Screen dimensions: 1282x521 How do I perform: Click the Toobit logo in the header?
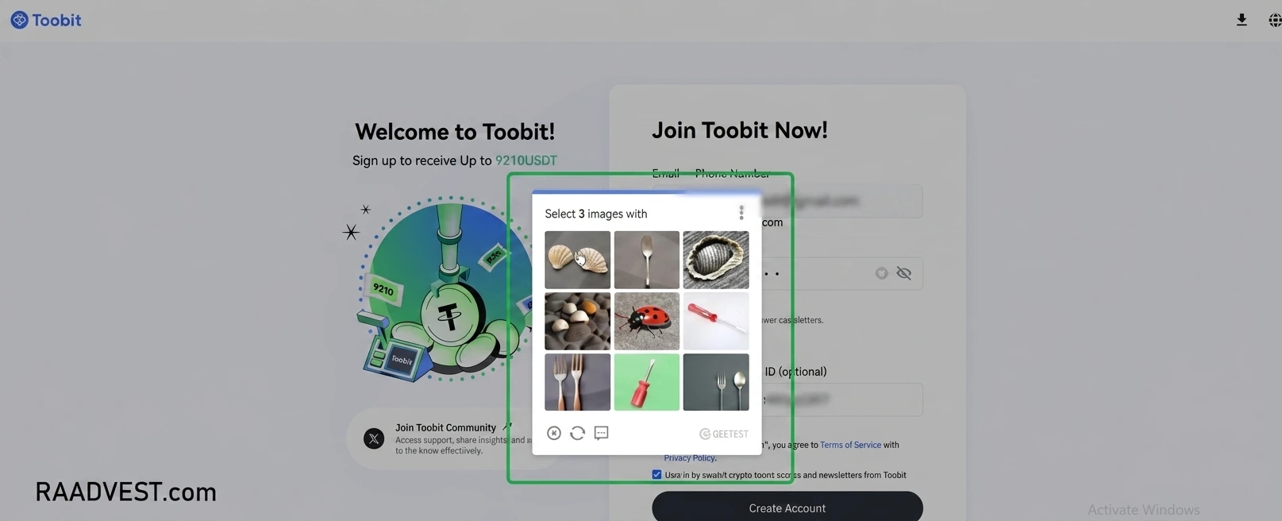coord(46,20)
